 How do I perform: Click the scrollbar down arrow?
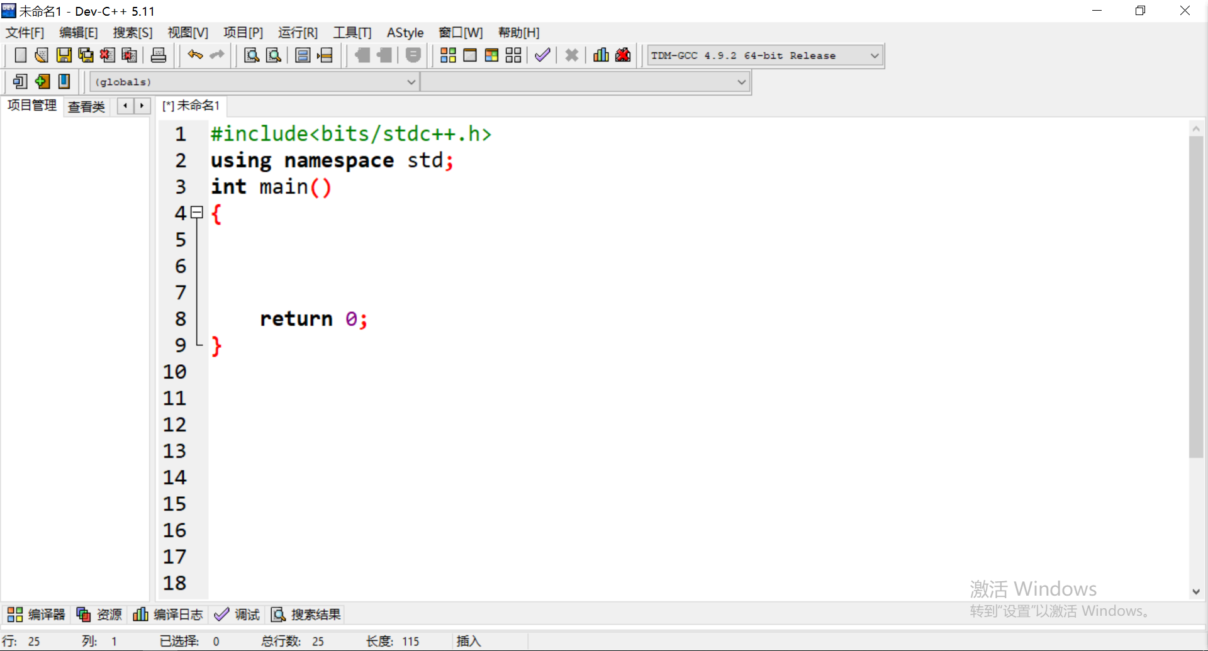(1196, 591)
